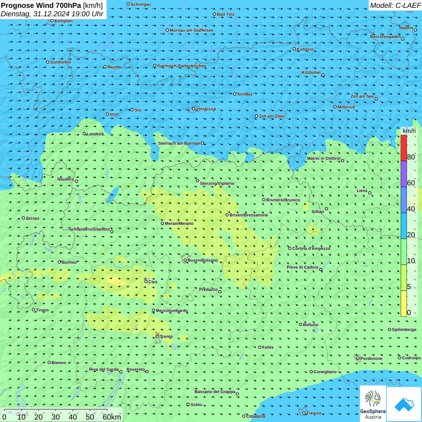The height and width of the screenshot is (422, 422).
Task: Click the "Modell: C-LAEF" label
Action: click(395, 5)
